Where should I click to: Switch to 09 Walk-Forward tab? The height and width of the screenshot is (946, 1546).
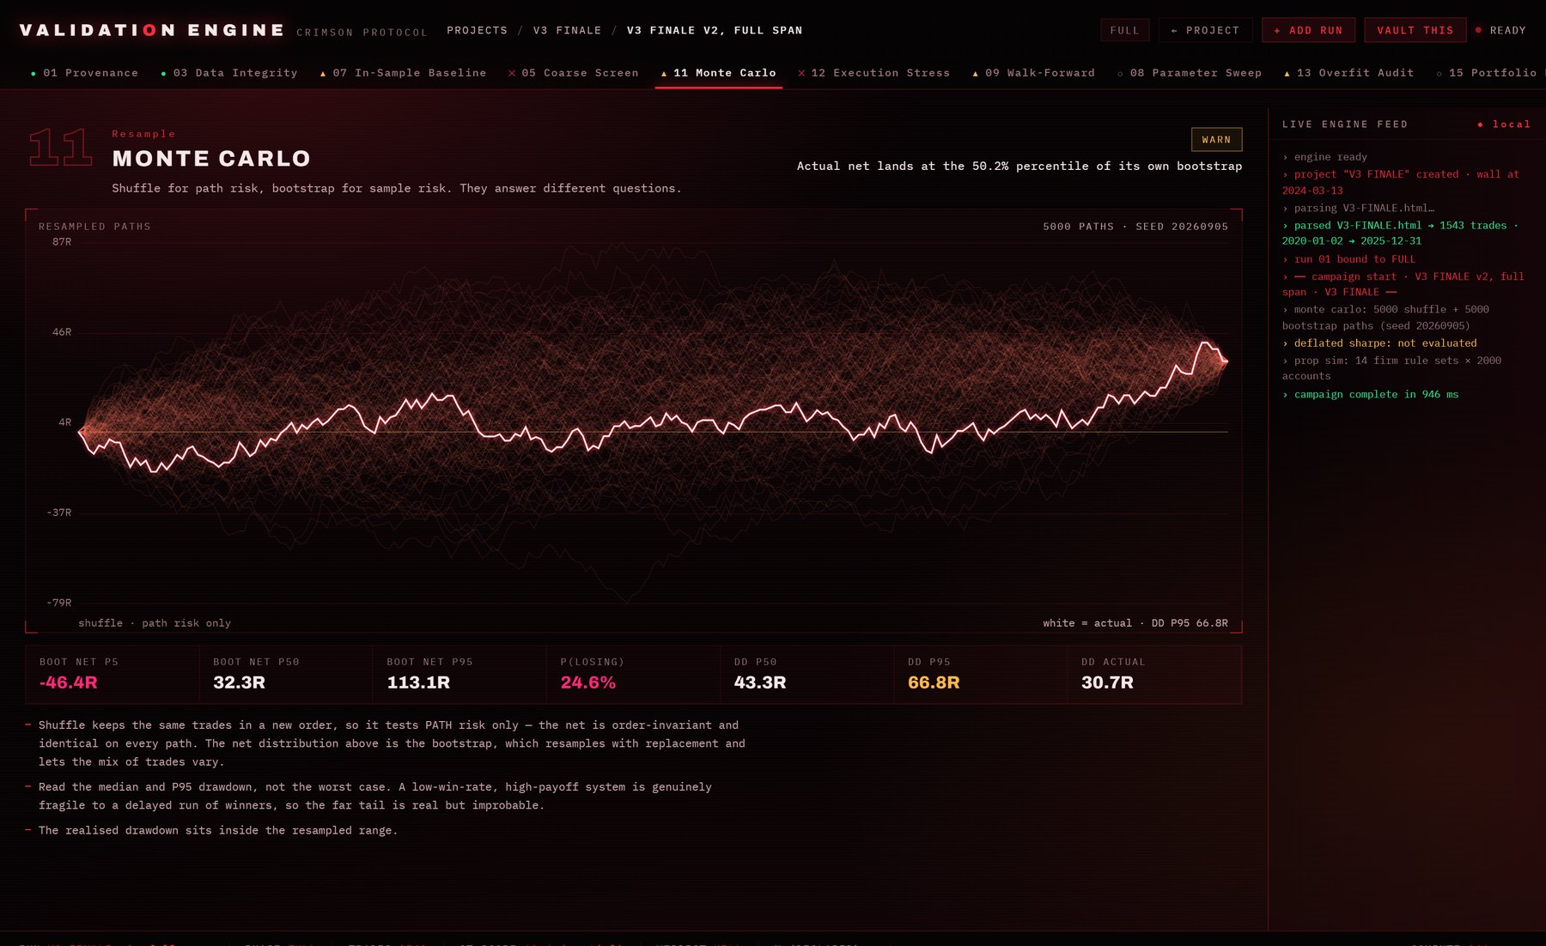pos(1033,73)
